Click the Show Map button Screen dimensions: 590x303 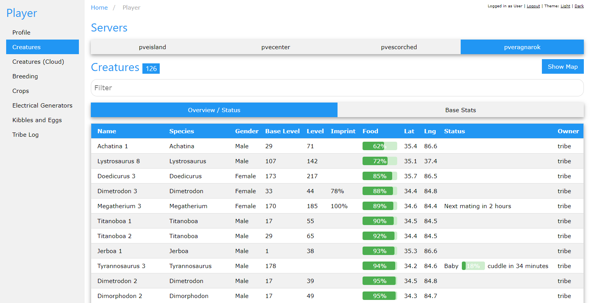tap(562, 67)
